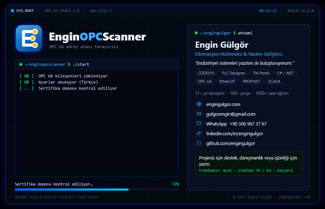Click the 'Geçmek için tıklayın' skip hint
The height and width of the screenshot is (209, 325).
point(56,197)
